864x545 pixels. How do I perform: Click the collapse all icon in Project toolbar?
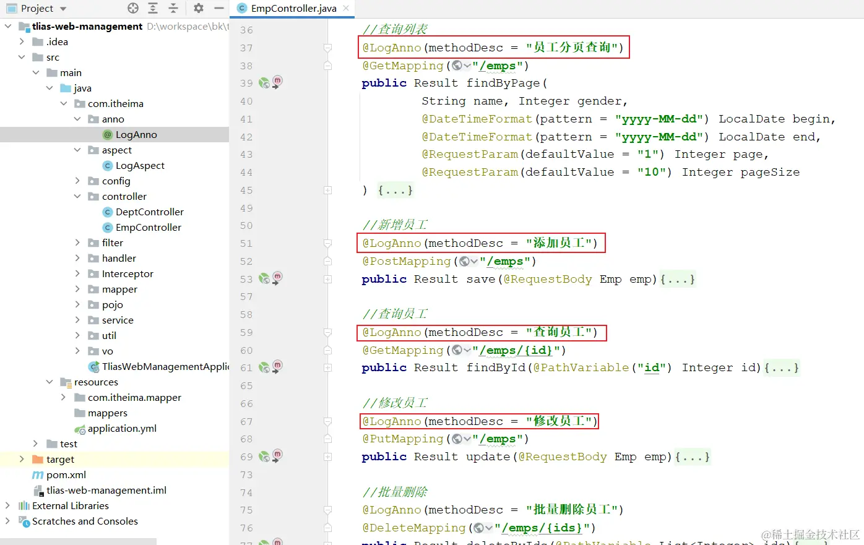tap(173, 8)
